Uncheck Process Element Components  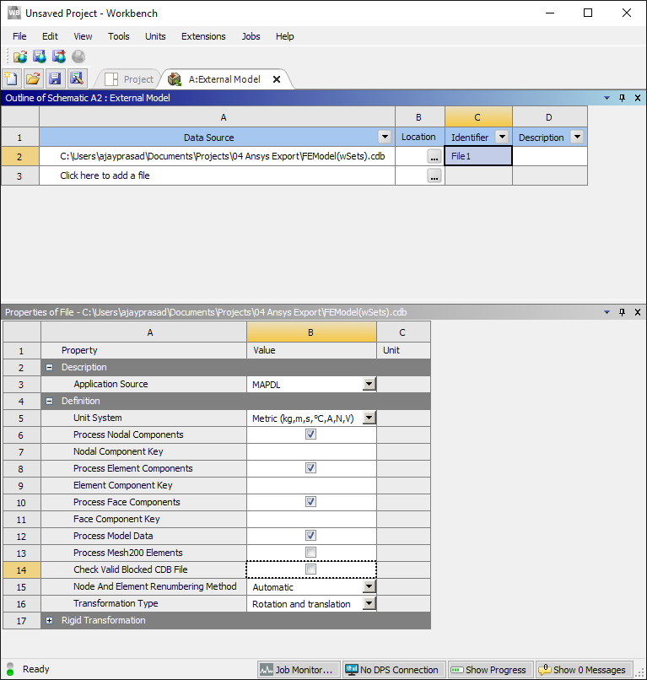tap(310, 468)
